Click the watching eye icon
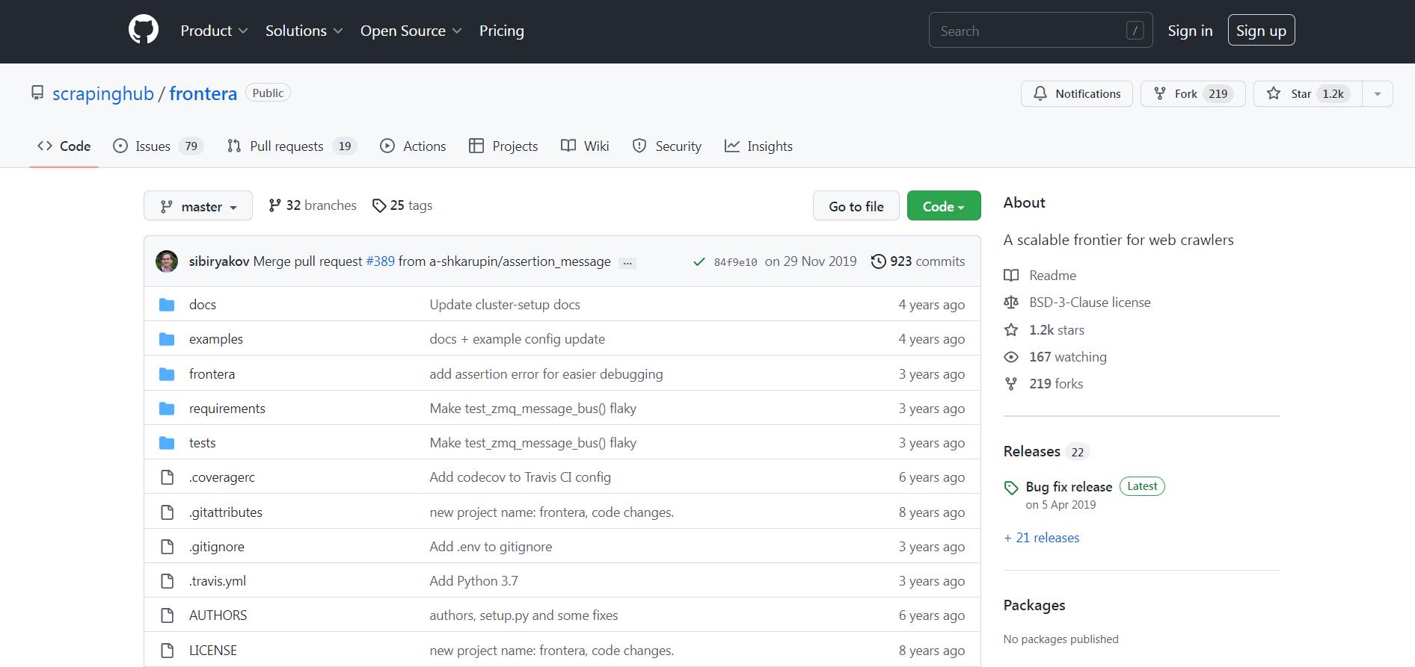Viewport: 1415px width, 667px height. tap(1011, 357)
